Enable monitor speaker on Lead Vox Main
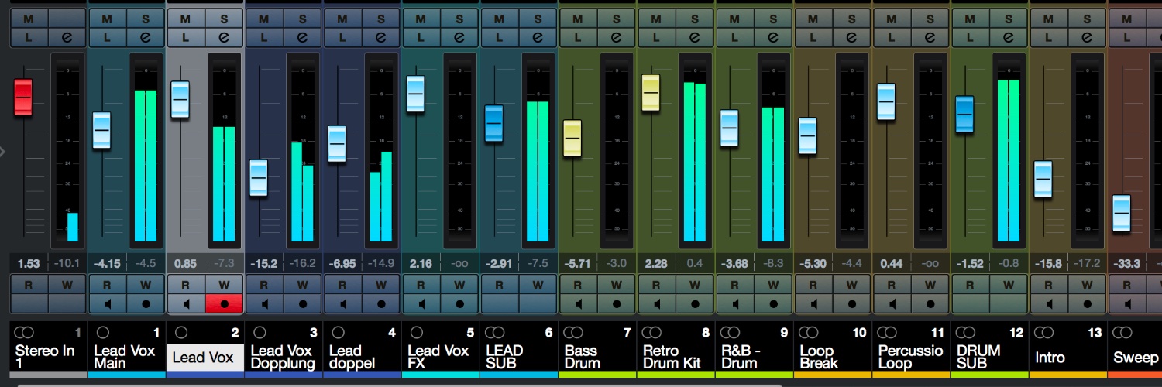The width and height of the screenshot is (1162, 387). coord(107,303)
